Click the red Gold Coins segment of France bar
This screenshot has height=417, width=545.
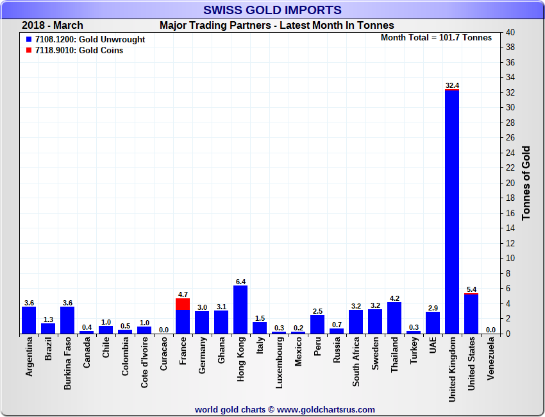coord(183,304)
